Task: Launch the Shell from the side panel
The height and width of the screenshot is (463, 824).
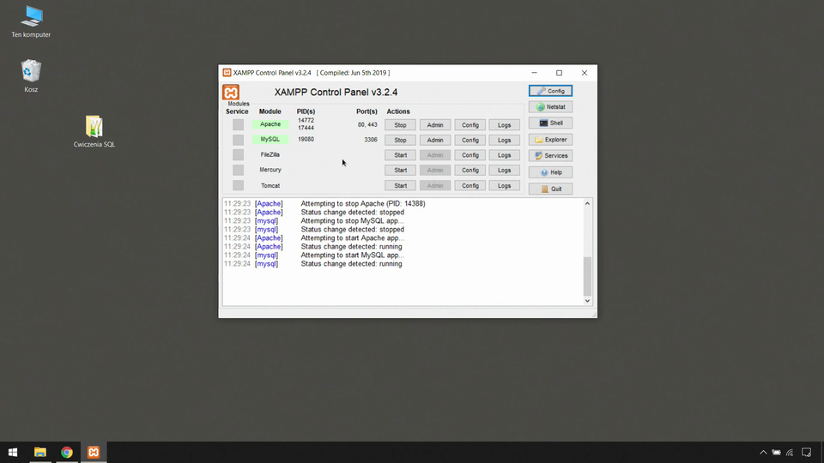Action: pyautogui.click(x=550, y=123)
